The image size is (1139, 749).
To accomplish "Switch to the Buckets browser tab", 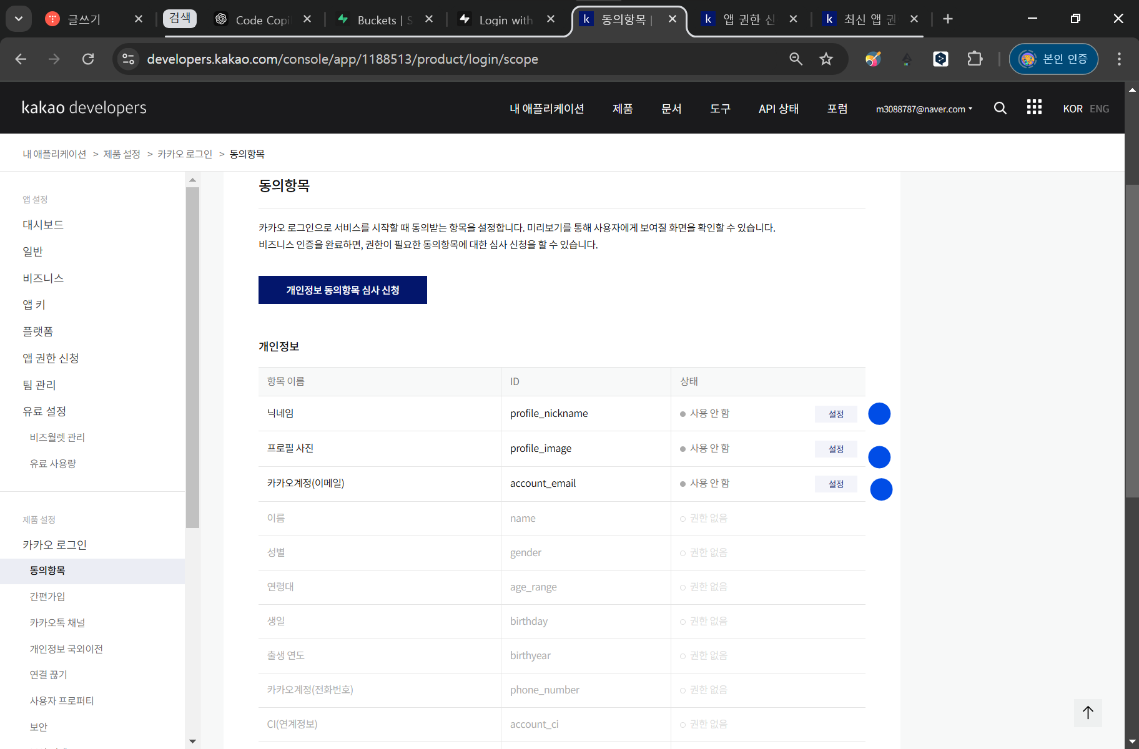I will click(384, 19).
